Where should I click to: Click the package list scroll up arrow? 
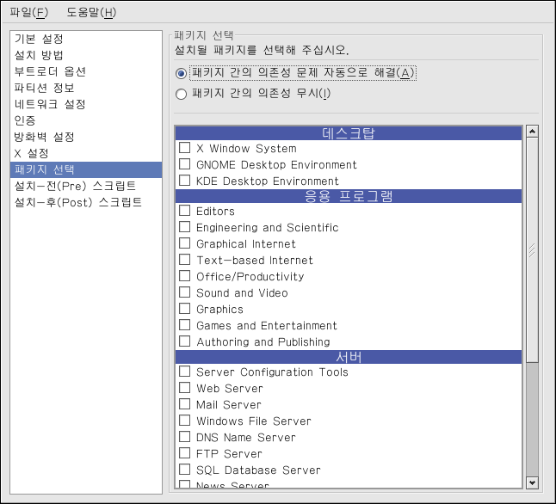pos(532,132)
